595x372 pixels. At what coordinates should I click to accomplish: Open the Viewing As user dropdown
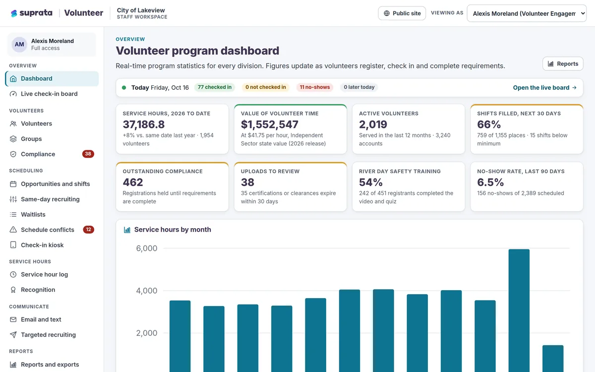527,13
